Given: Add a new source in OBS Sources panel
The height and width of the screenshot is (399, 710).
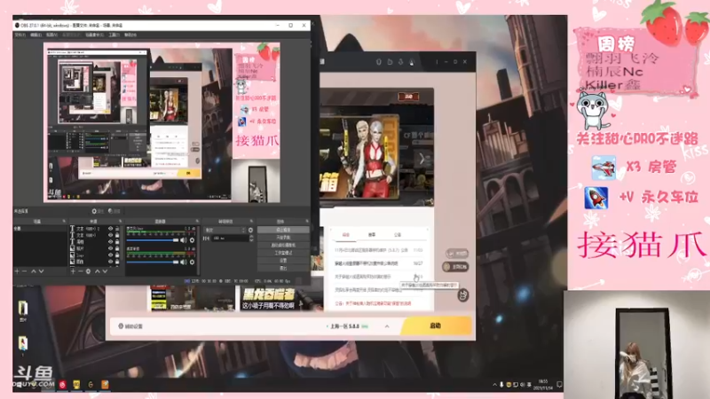Looking at the screenshot, I should click(73, 271).
